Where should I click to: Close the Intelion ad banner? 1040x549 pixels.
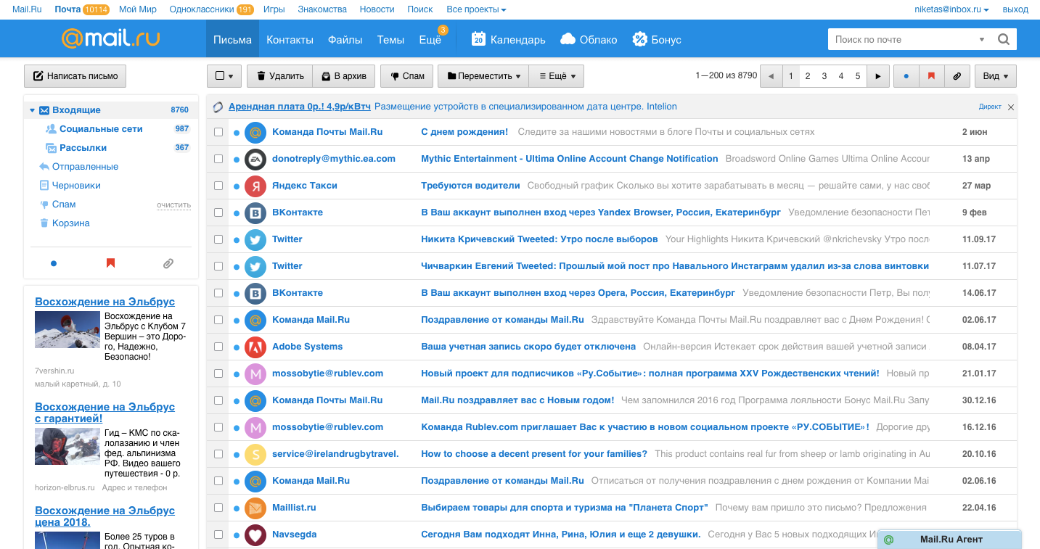pyautogui.click(x=1011, y=107)
